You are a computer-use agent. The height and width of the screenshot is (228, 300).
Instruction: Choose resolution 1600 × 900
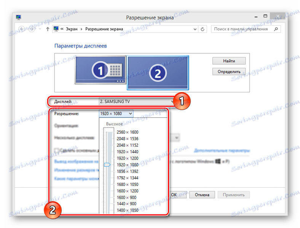(x=126, y=197)
